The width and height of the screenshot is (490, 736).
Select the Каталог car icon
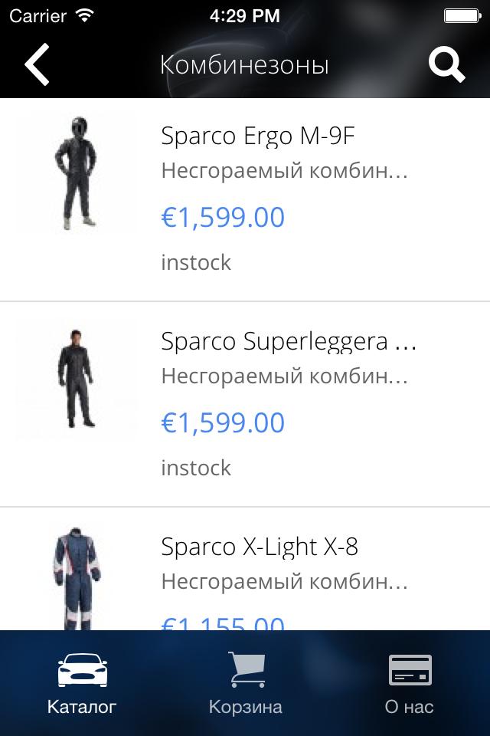(82, 670)
